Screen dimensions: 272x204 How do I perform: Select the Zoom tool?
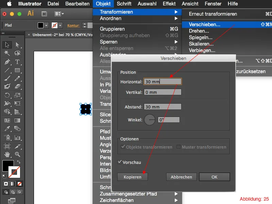17,154
